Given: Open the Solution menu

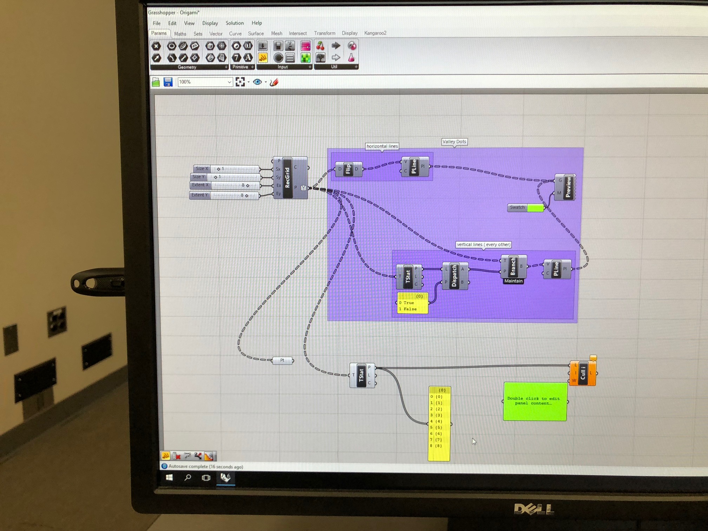Looking at the screenshot, I should coord(234,23).
